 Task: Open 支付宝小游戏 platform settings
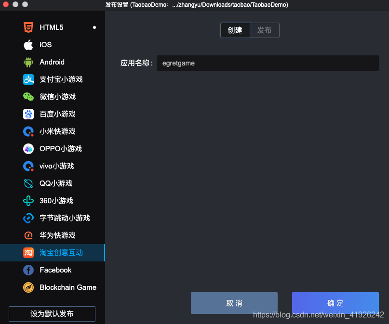pyautogui.click(x=53, y=79)
